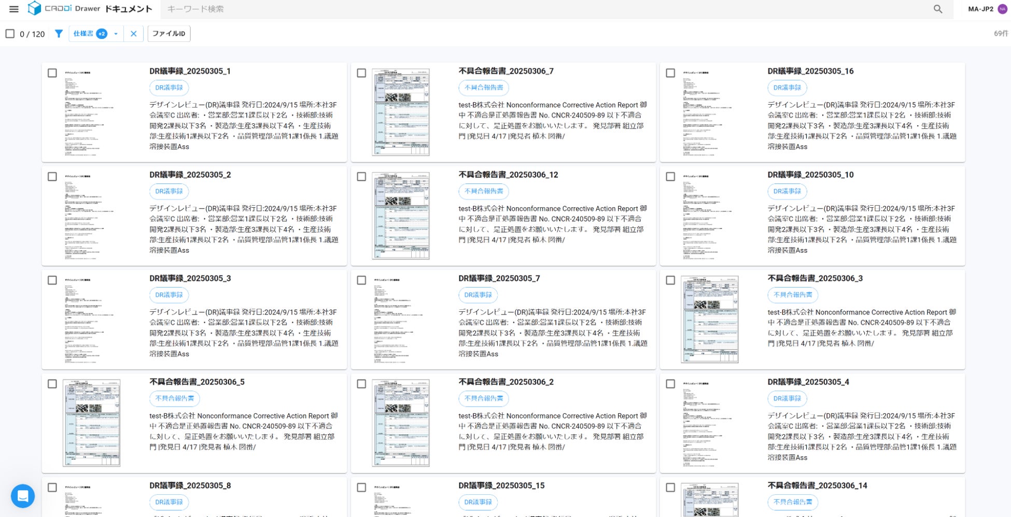
Task: Toggle the select-all checkbox beside 0 / 120
Action: (x=10, y=34)
